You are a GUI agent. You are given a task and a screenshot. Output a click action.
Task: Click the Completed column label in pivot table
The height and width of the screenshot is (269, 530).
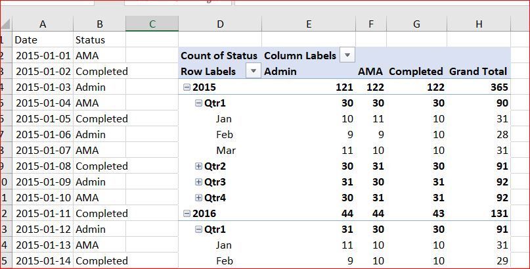416,72
